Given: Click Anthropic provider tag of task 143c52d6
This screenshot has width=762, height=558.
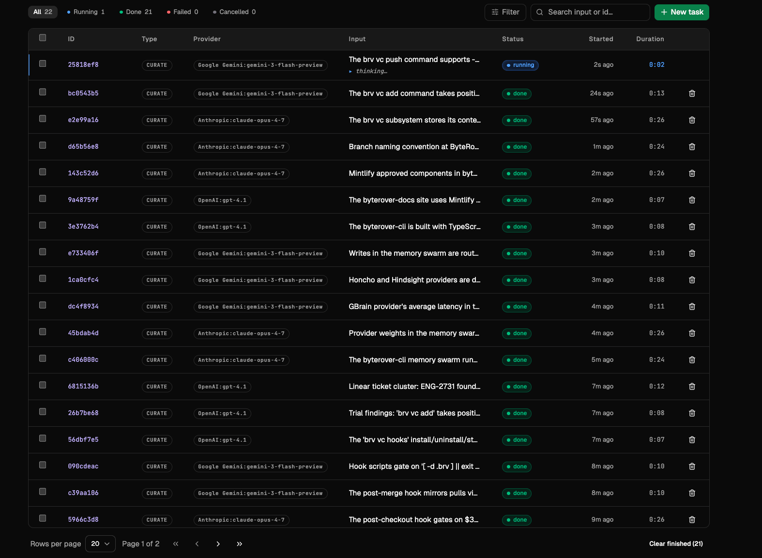Looking at the screenshot, I should [x=241, y=173].
